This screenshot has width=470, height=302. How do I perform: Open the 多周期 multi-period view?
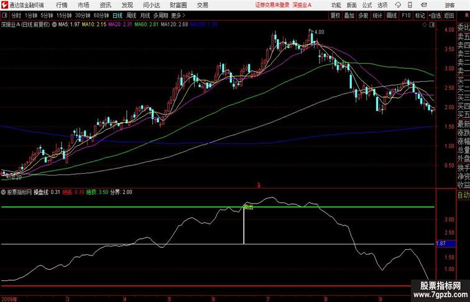pyautogui.click(x=160, y=16)
